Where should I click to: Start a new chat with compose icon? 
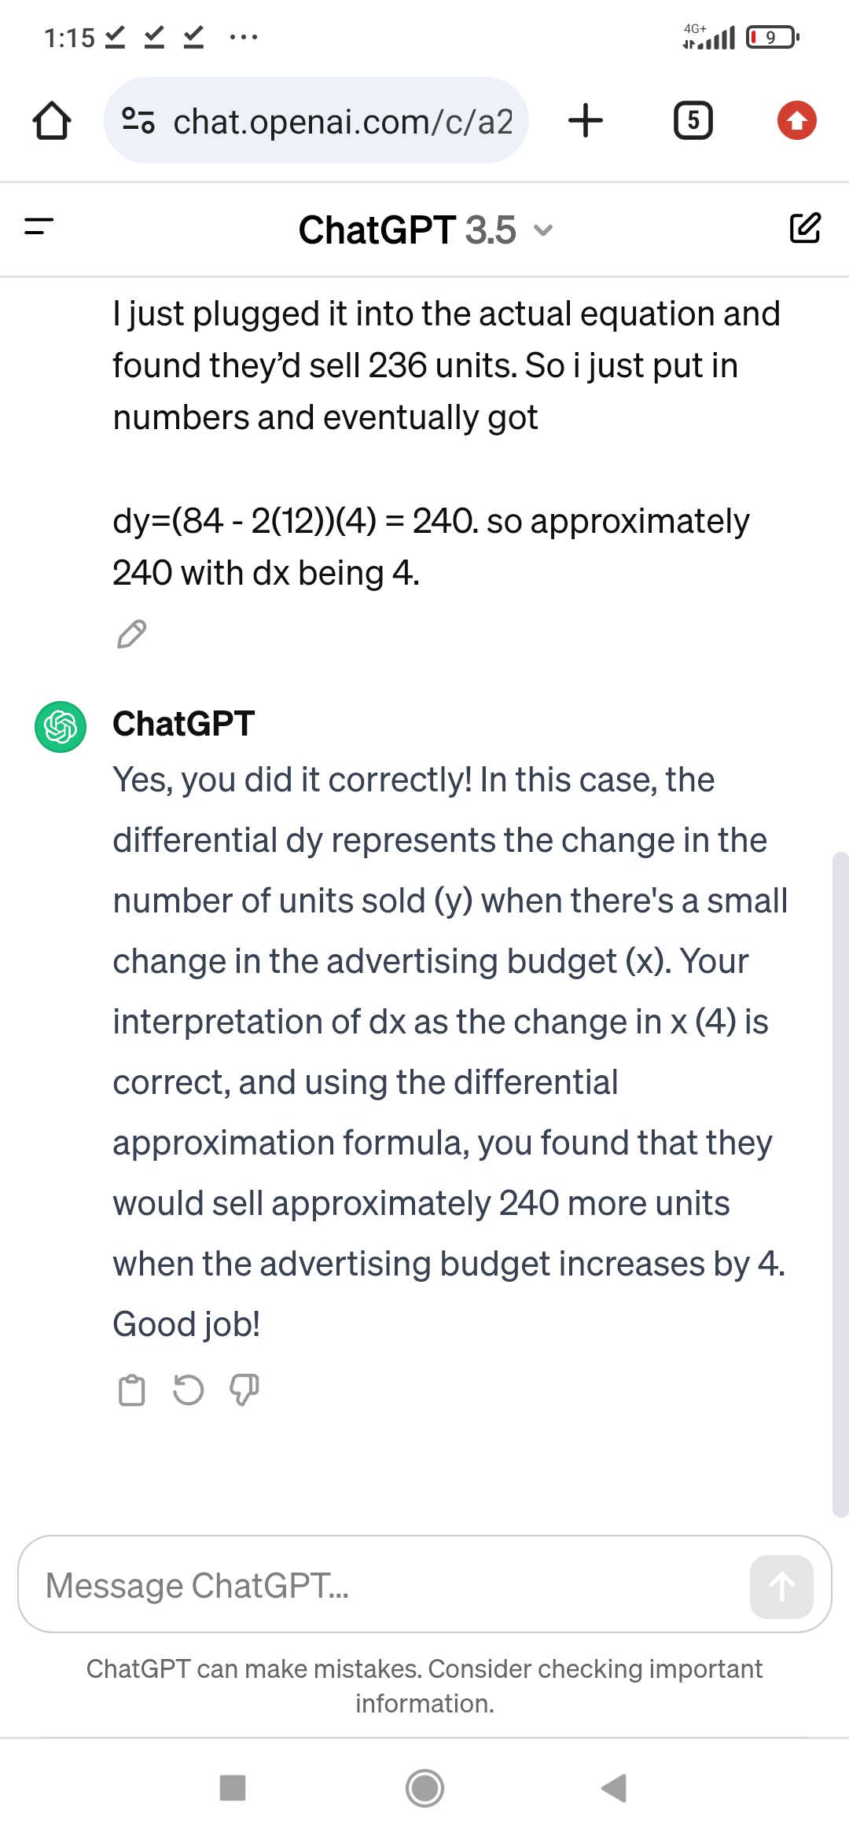pyautogui.click(x=805, y=228)
